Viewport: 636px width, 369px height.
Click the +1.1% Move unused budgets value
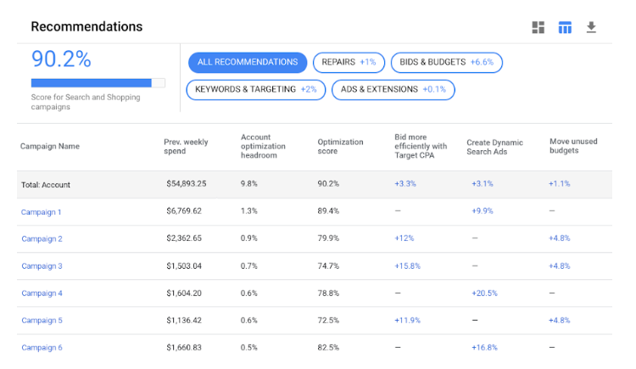coord(560,183)
